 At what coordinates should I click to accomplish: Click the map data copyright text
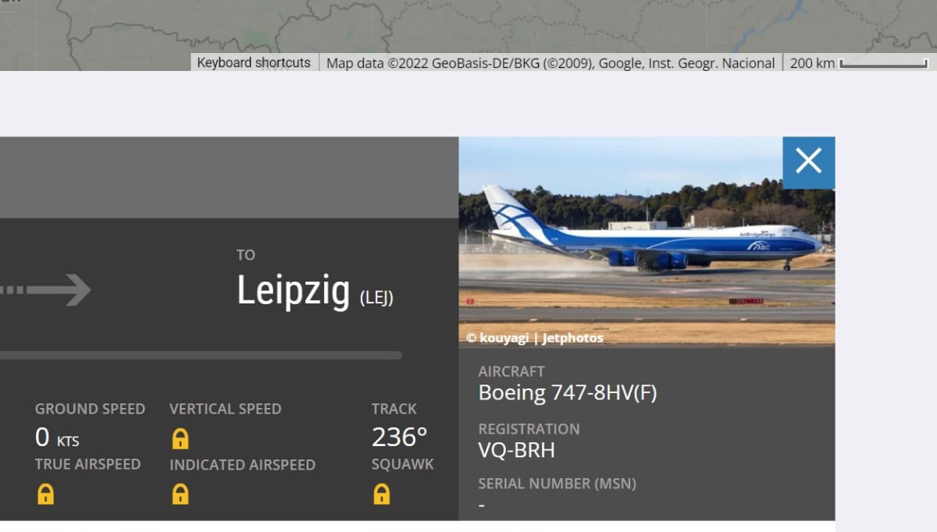point(550,63)
